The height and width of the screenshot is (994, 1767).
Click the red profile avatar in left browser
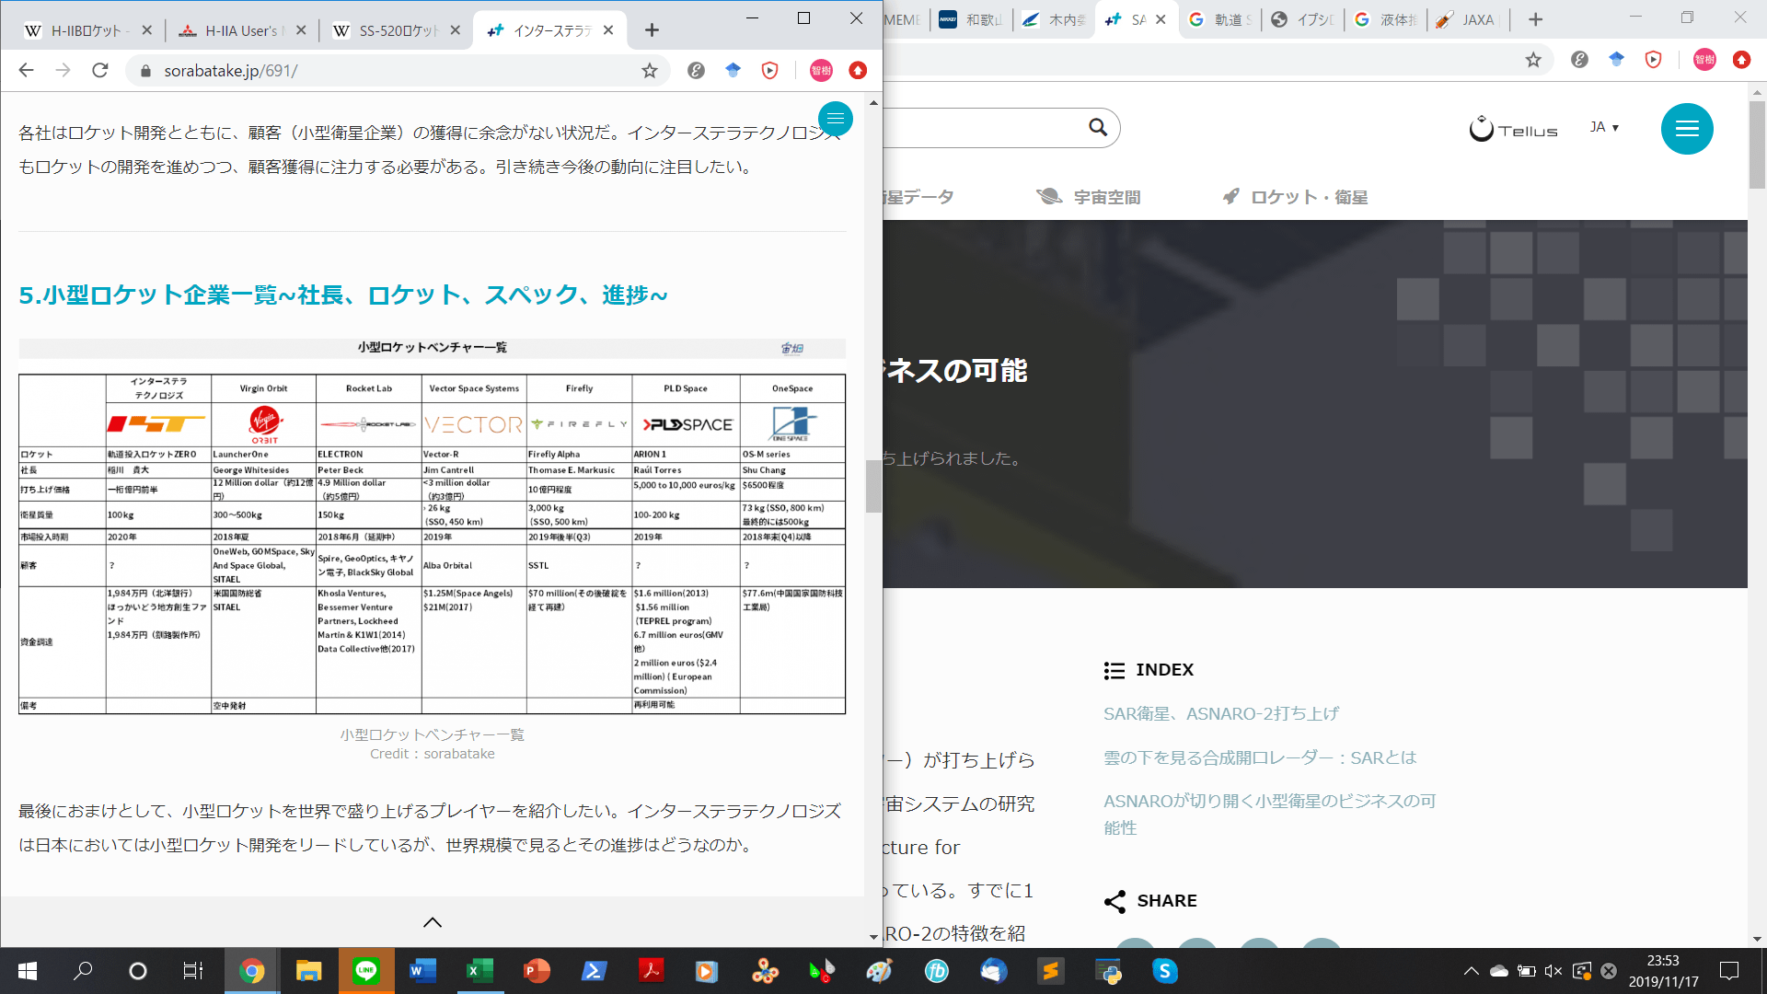tap(821, 70)
